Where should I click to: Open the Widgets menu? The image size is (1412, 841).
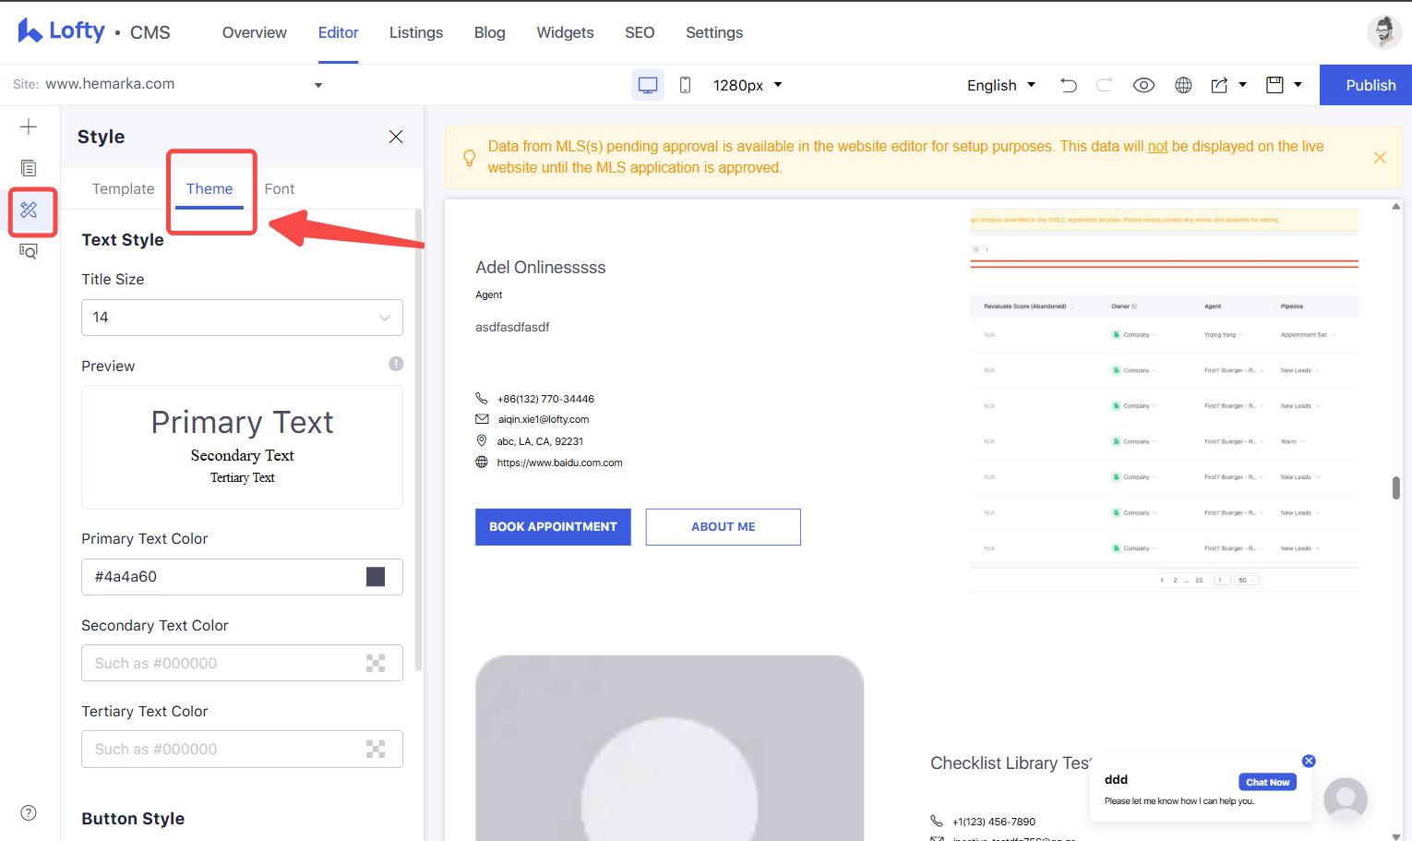tap(565, 32)
